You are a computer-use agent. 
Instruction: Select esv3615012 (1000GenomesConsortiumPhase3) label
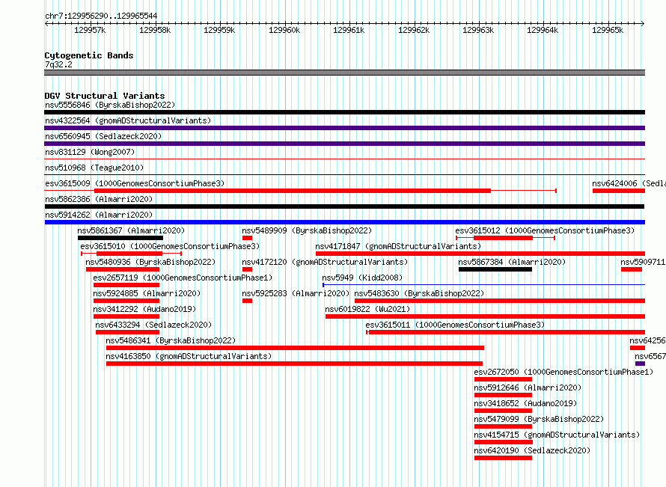coord(545,230)
